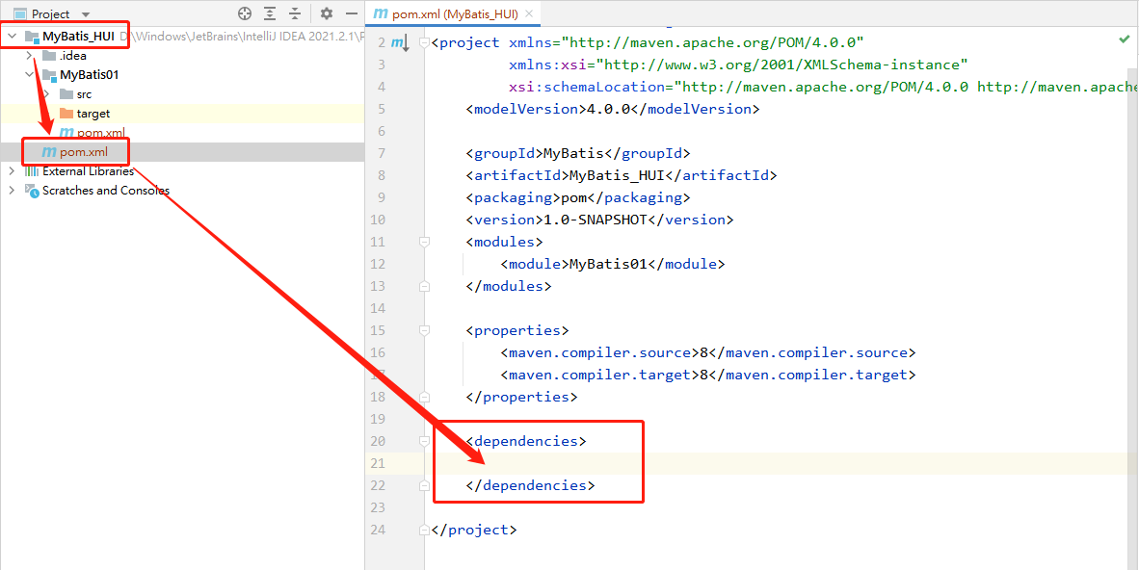Expand Scratches and Consoles node
The height and width of the screenshot is (570, 1139).
(x=11, y=191)
